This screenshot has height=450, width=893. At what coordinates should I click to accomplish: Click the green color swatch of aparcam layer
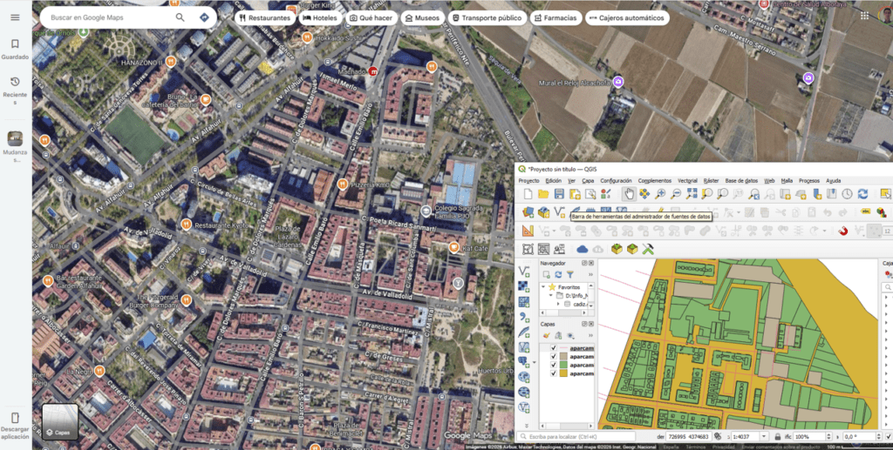(x=564, y=365)
